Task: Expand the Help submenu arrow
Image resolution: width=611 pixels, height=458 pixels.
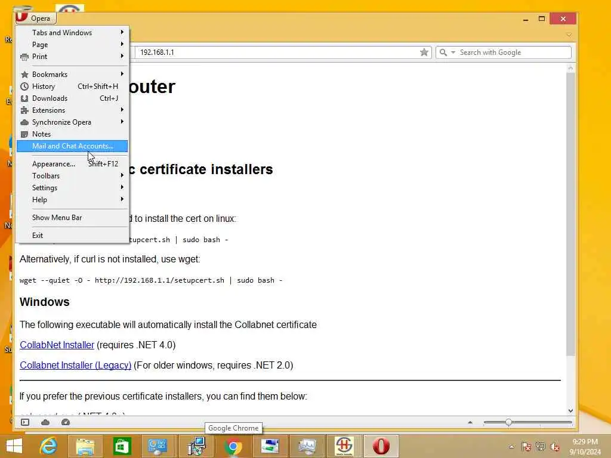Action: click(122, 199)
